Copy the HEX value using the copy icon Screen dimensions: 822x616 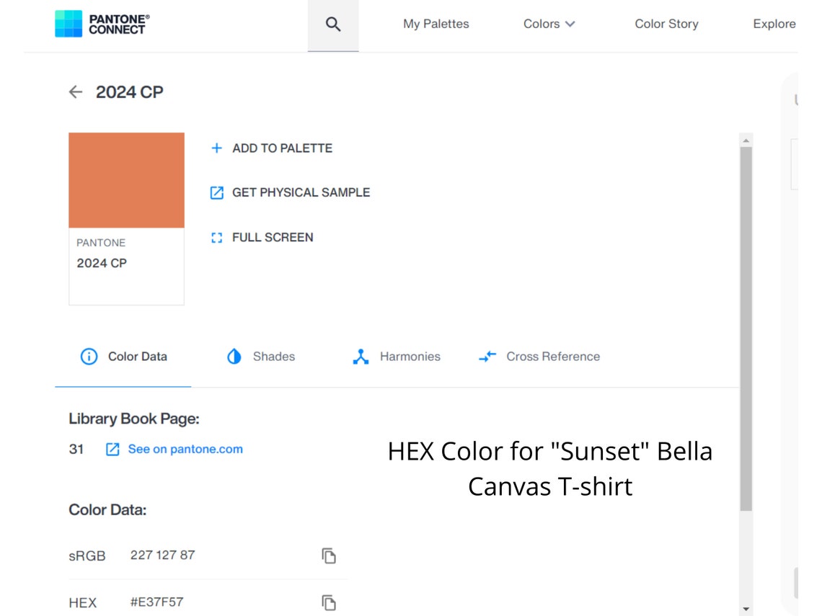click(x=329, y=602)
